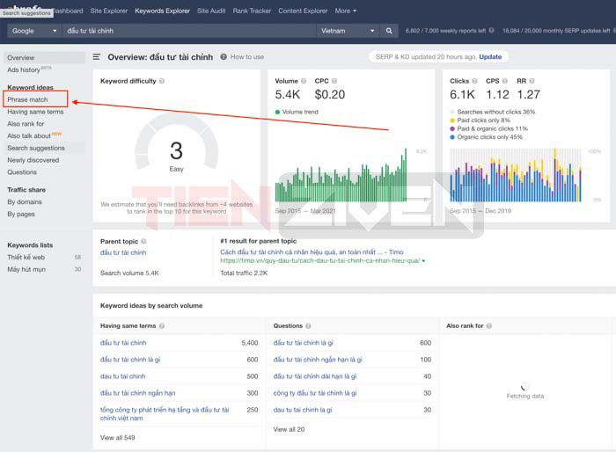Open keyword dau tu tai chinh with volume 500
Image resolution: width=616 pixels, height=452 pixels.
(x=122, y=376)
